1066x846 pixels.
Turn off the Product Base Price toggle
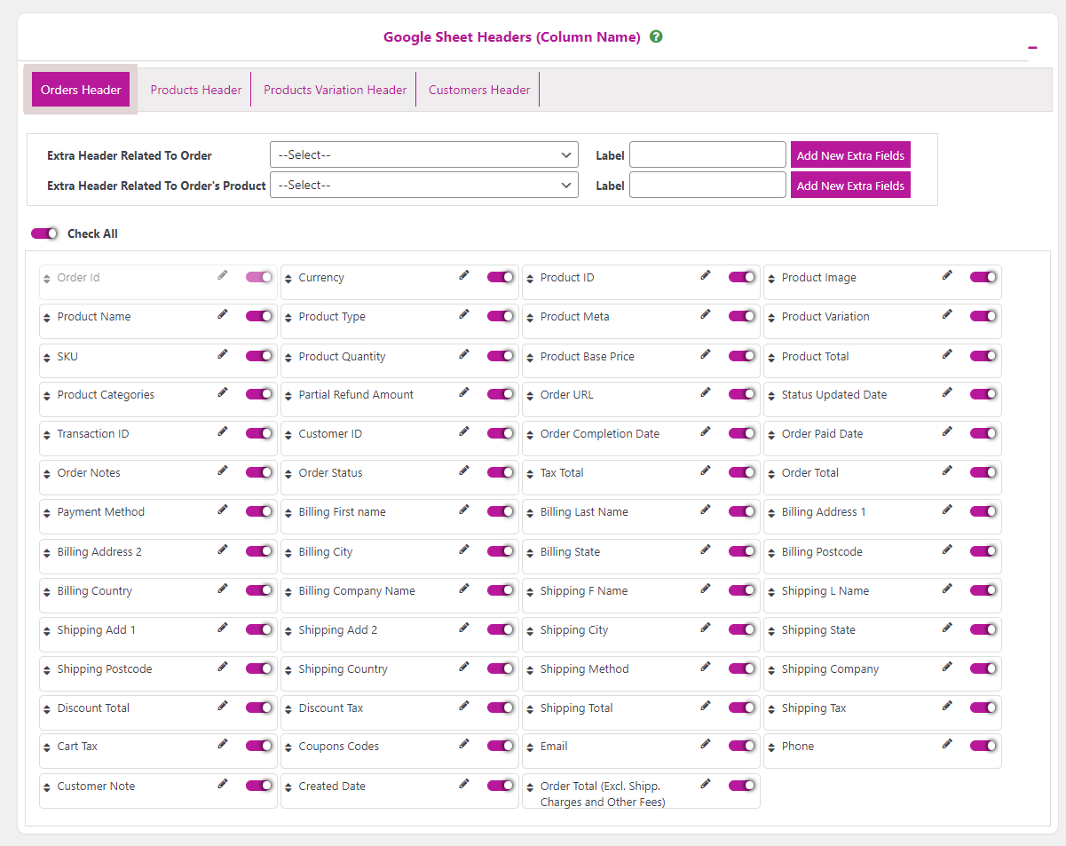[x=742, y=356]
